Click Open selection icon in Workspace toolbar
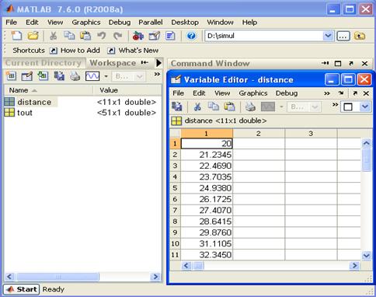 tap(27, 76)
